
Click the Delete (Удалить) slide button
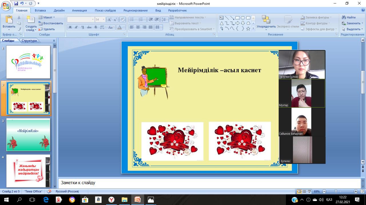point(47,29)
